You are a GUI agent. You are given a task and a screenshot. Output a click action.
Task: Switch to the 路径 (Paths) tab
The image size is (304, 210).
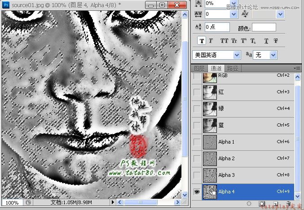point(233,68)
